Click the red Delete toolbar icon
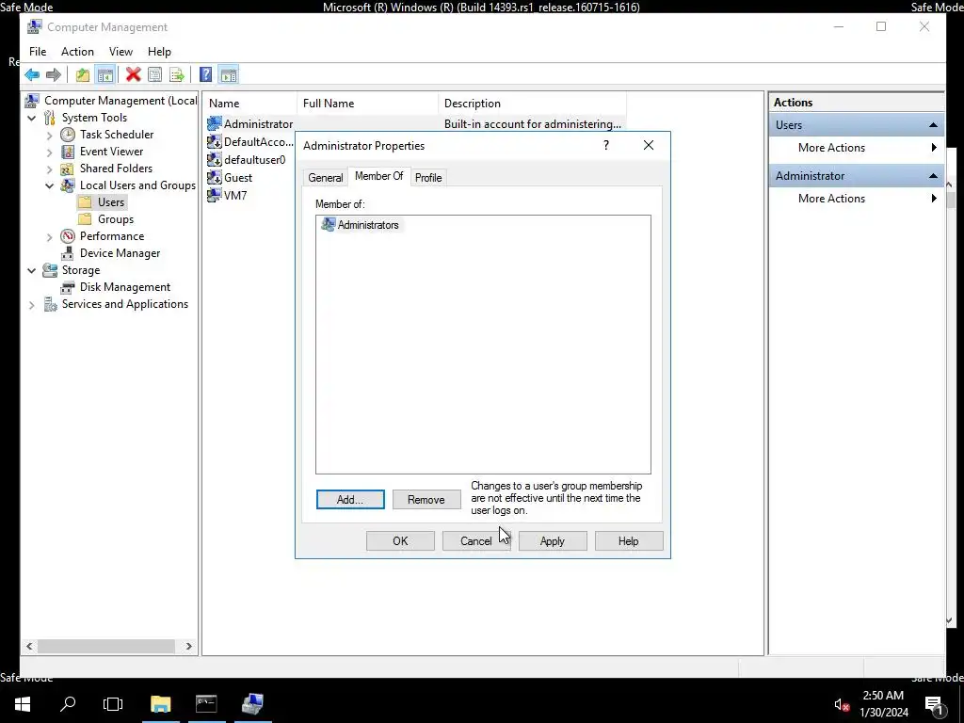The image size is (964, 723). point(133,75)
